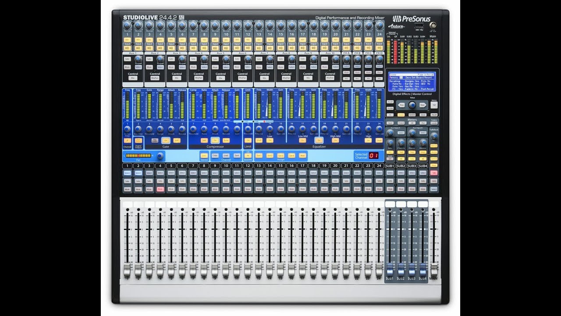Open the Scene menu in Master Control
Viewport: 561px width, 316px height.
401,115
